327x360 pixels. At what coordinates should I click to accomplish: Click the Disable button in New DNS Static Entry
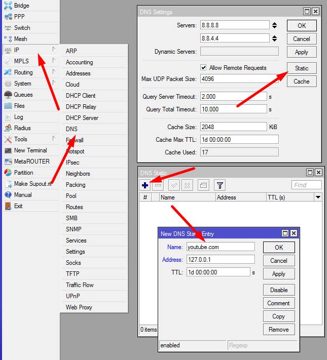click(279, 290)
